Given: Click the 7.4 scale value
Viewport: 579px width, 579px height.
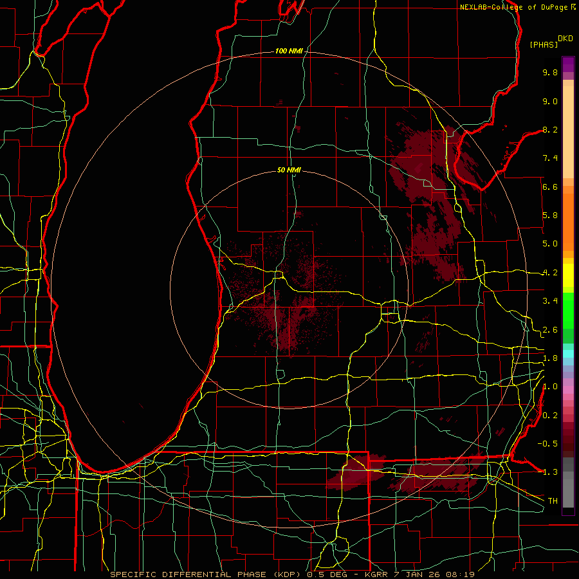Looking at the screenshot, I should coord(550,158).
